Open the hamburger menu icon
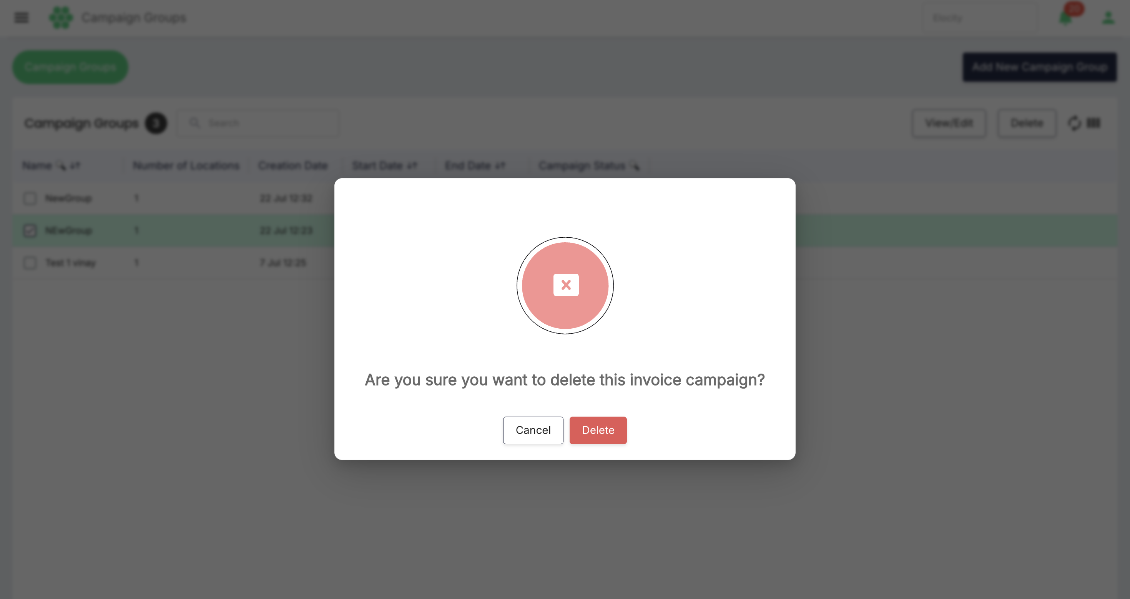Image resolution: width=1130 pixels, height=599 pixels. pyautogui.click(x=21, y=18)
